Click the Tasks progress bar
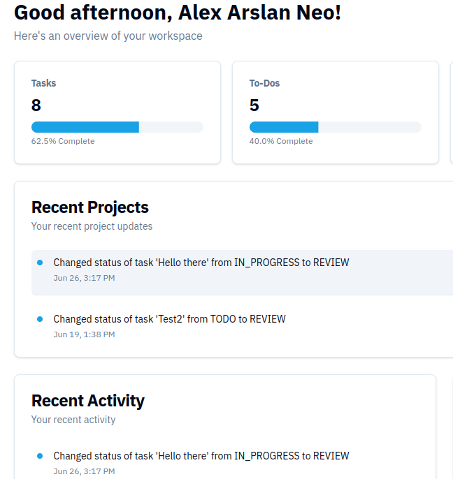The width and height of the screenshot is (453, 479). click(117, 127)
